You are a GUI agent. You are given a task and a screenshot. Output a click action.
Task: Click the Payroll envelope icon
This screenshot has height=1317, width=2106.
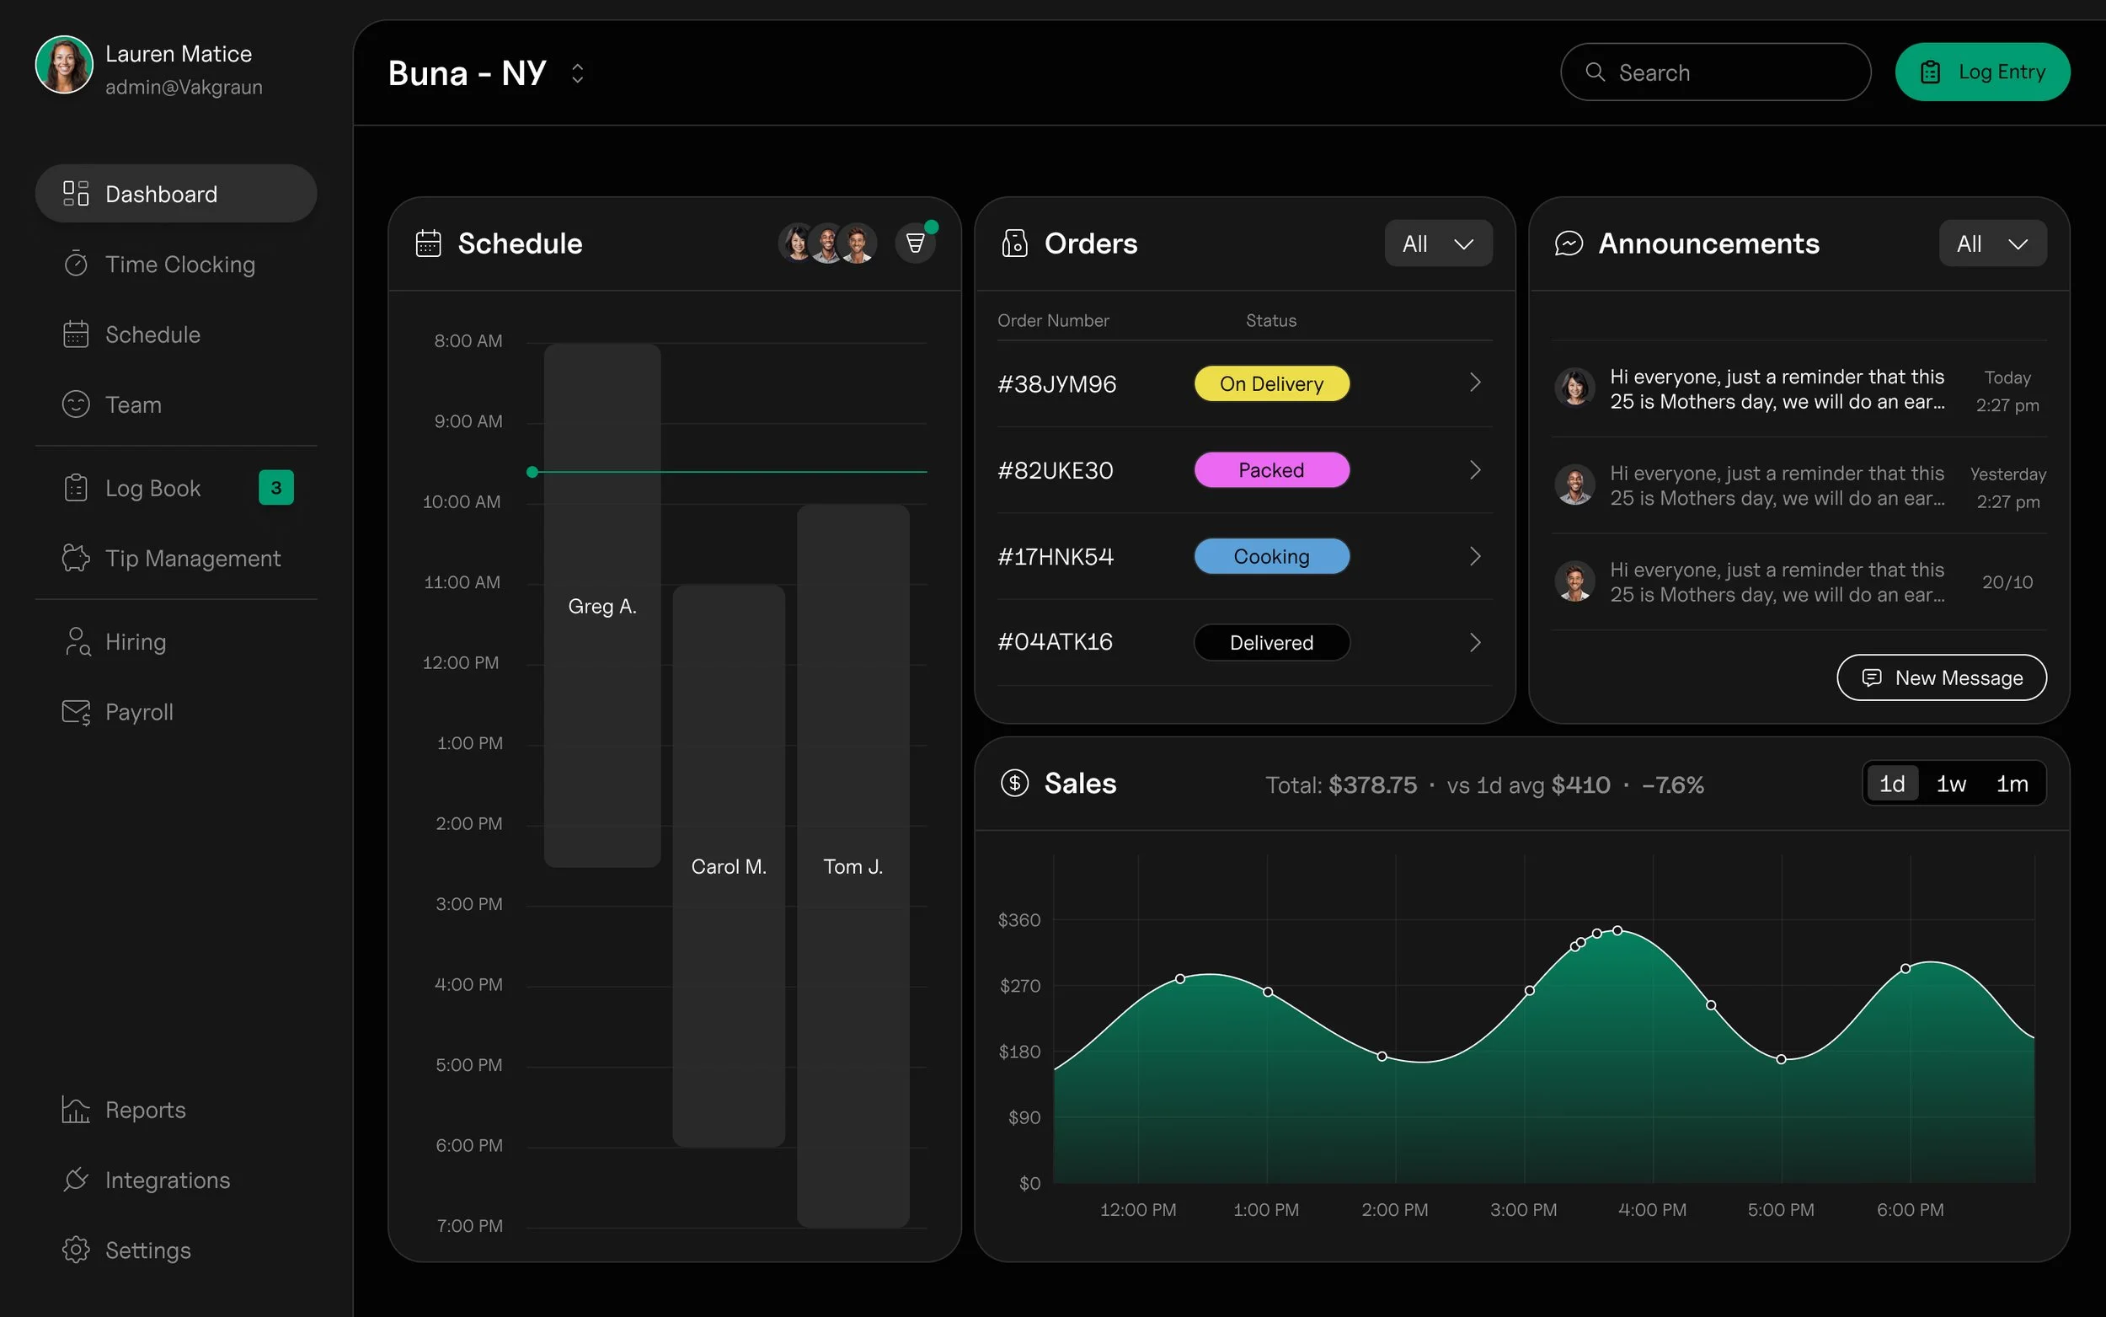[x=76, y=712]
